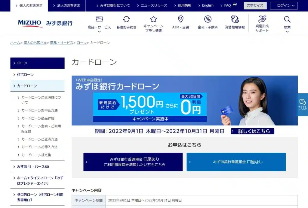
Task: Click the external window icon beside FAQ
Action: click(235, 5)
